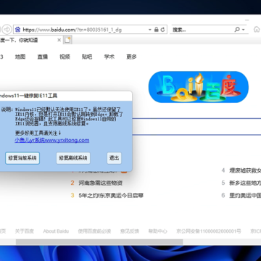261x261 pixels.
Task: Open the 学术 link in Baidu nav
Action: 109,57
